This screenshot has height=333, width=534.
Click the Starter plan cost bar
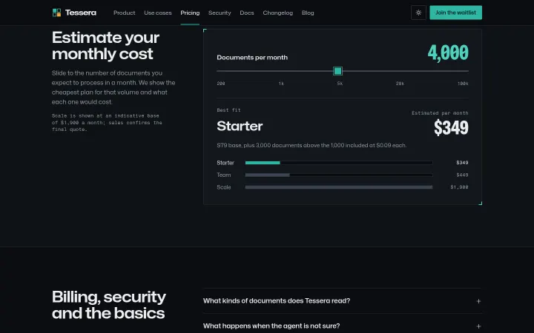[339, 163]
